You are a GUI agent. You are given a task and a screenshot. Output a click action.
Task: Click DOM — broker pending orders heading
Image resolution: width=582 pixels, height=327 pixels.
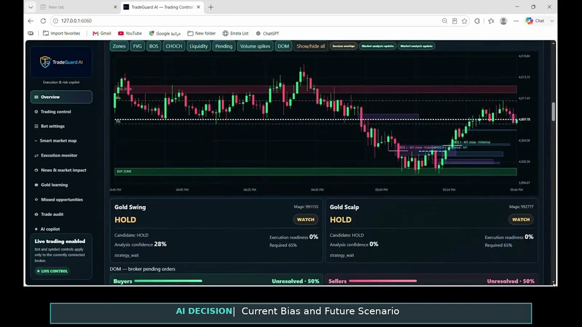click(x=143, y=269)
